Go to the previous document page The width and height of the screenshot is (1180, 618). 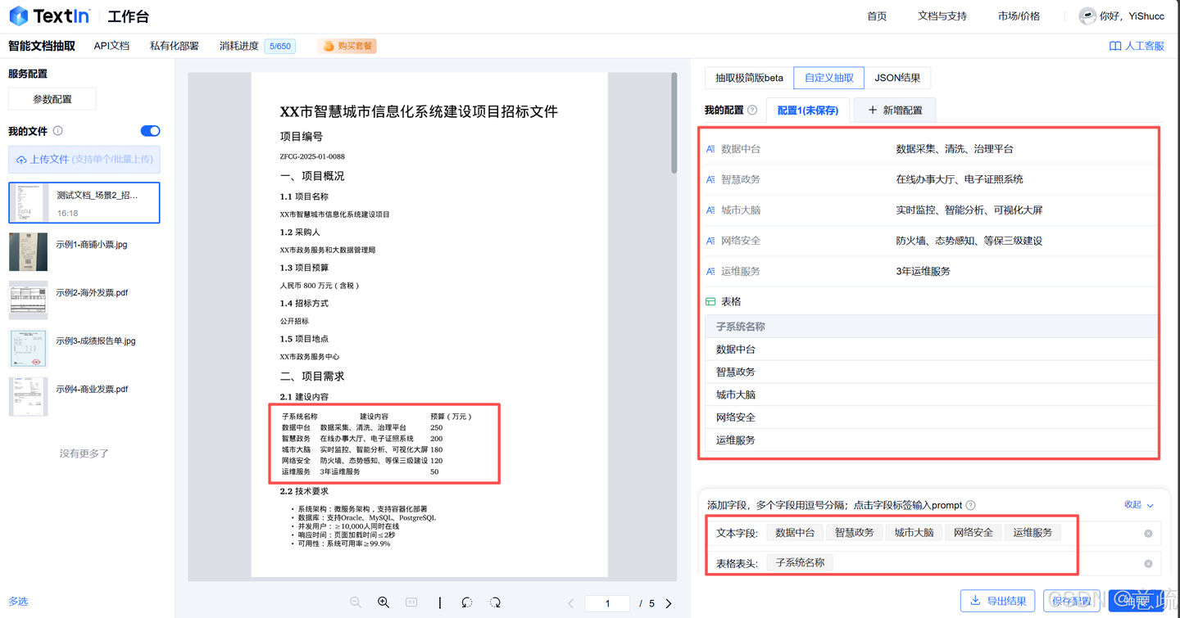pyautogui.click(x=571, y=603)
